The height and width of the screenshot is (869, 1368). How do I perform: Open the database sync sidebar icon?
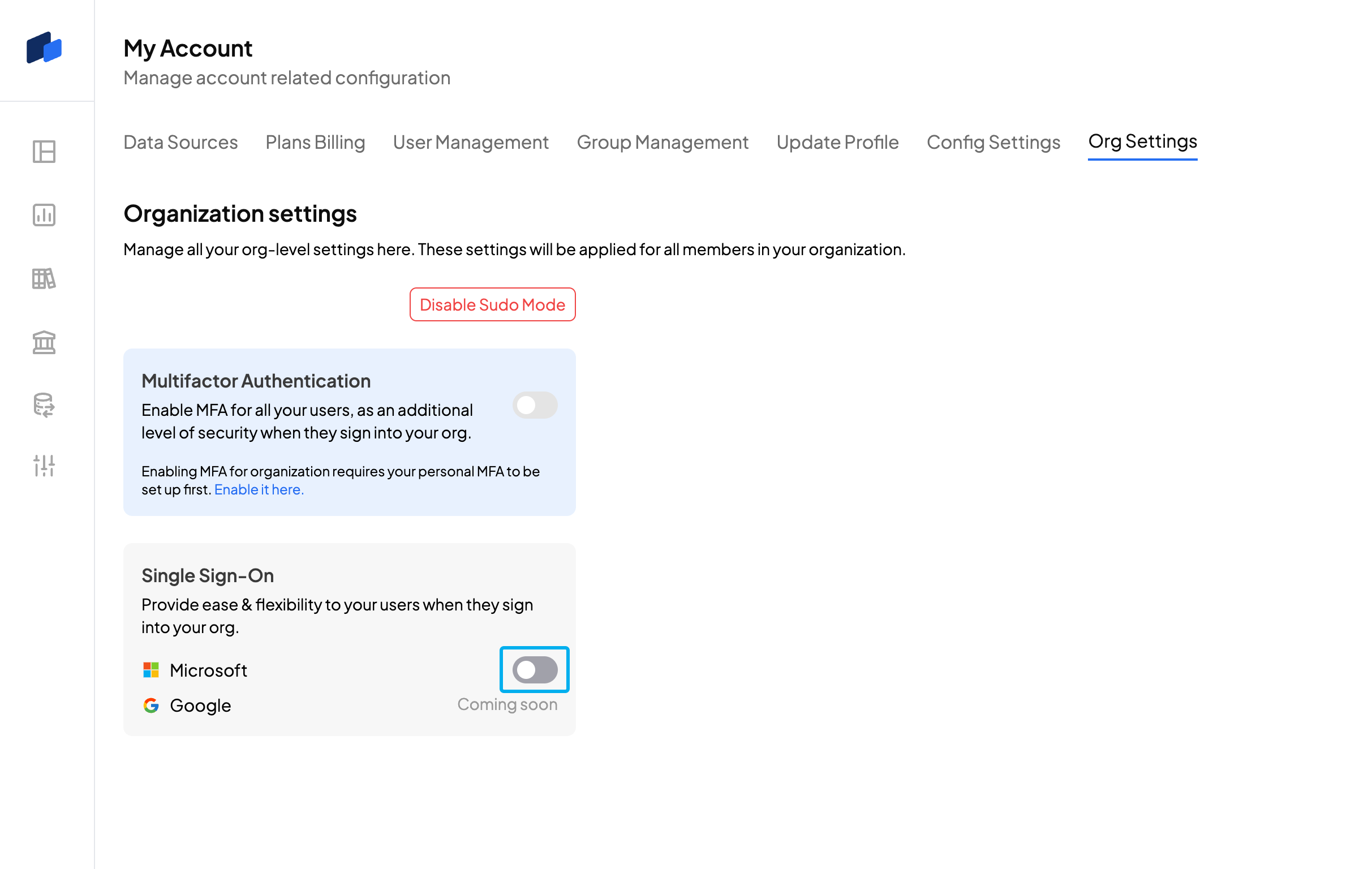44,406
